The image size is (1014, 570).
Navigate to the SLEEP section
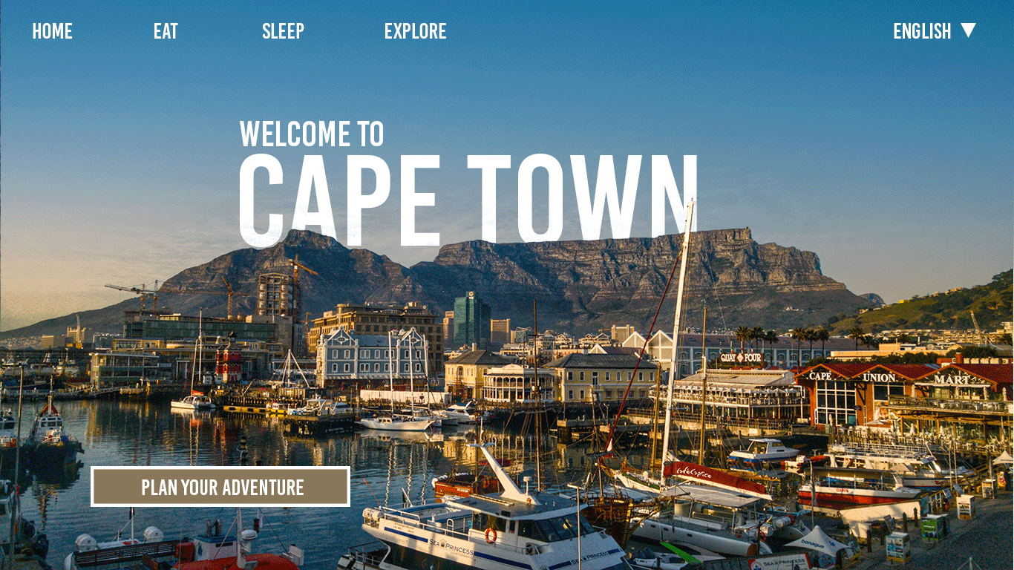point(283,31)
